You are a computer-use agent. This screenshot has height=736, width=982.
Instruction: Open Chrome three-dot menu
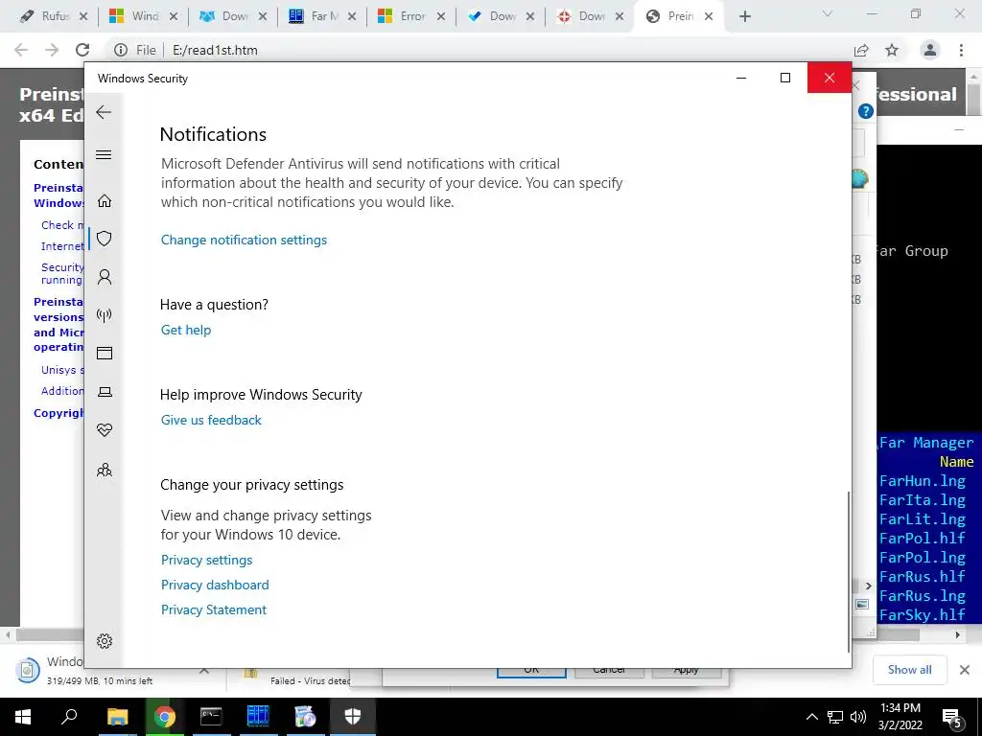[961, 50]
